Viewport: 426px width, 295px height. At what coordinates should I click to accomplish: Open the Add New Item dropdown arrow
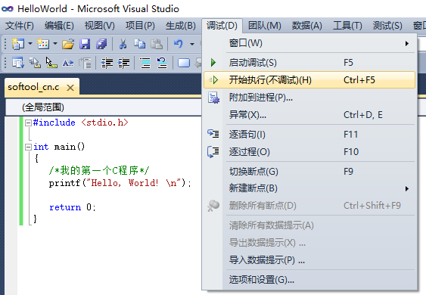(55, 44)
